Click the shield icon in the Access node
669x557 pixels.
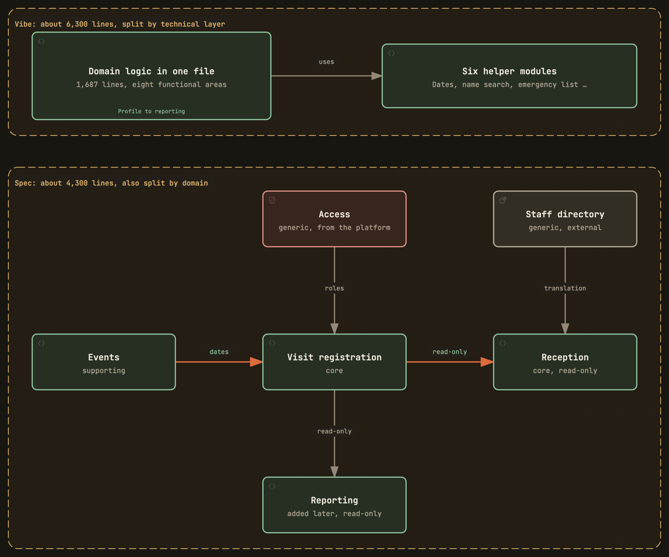coord(272,200)
